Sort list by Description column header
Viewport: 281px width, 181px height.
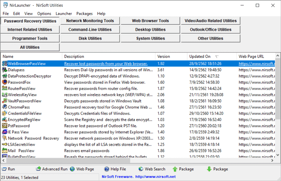pos(109,57)
